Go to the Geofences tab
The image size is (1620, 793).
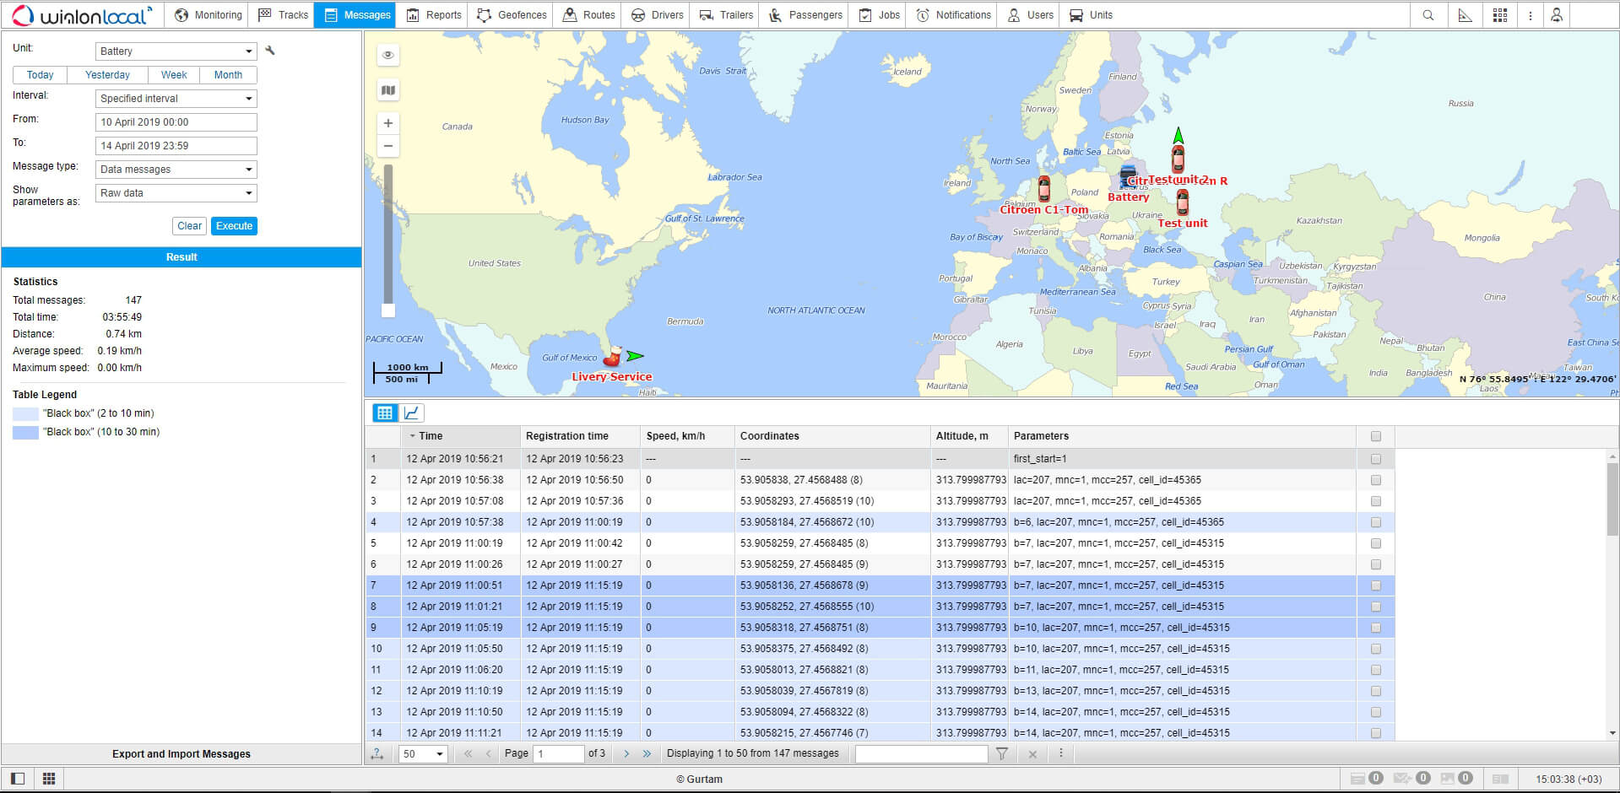(x=512, y=15)
